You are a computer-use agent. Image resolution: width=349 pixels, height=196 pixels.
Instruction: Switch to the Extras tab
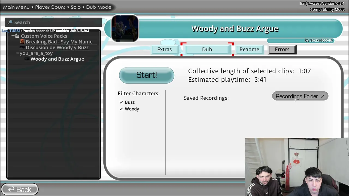coord(164,49)
